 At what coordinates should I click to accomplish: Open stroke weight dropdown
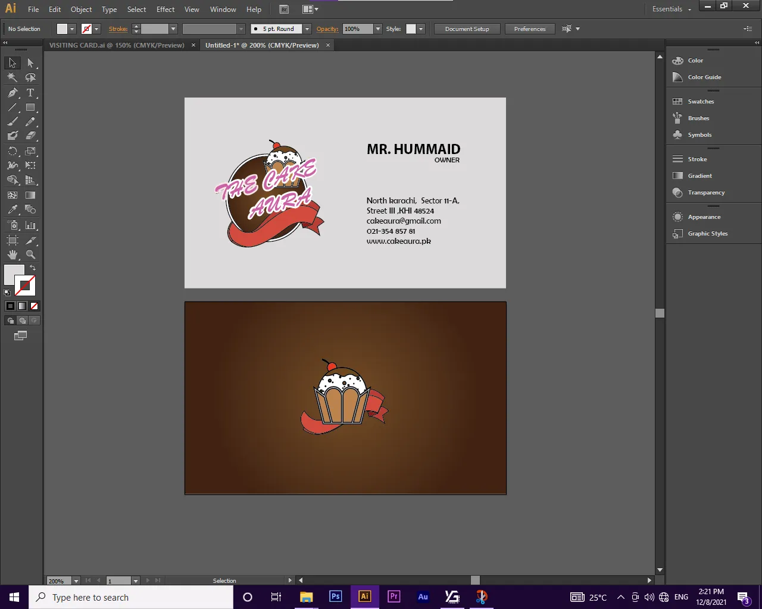click(x=173, y=29)
